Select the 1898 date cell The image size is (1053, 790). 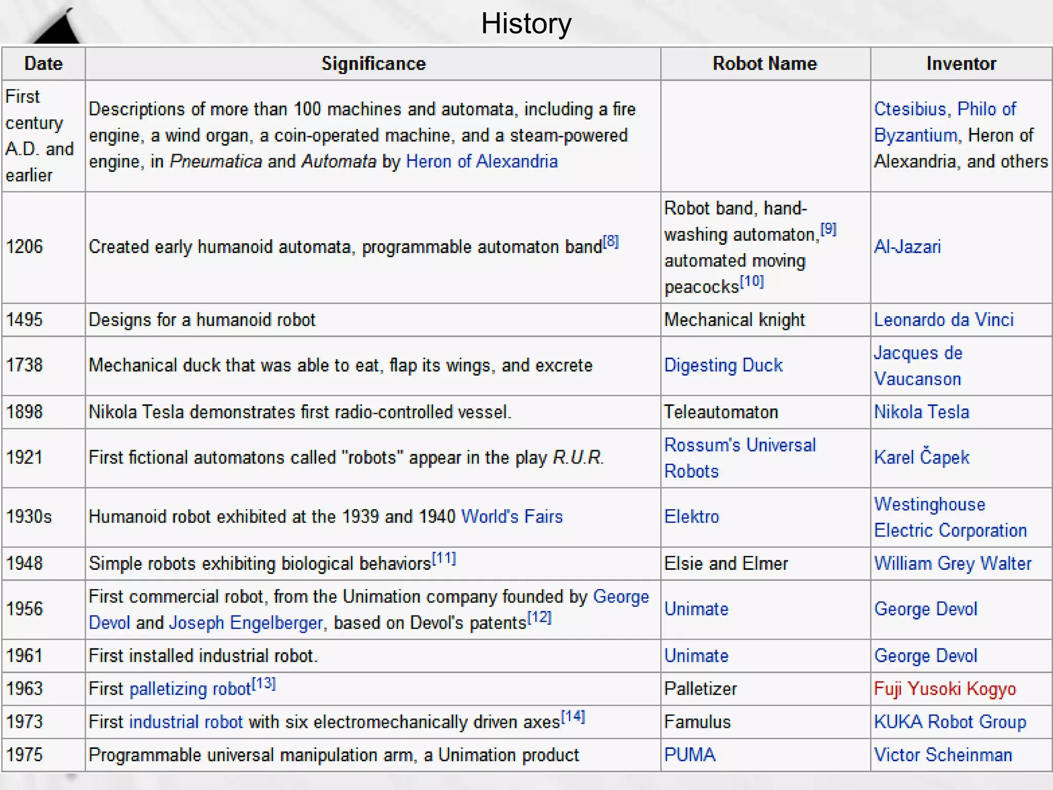44,412
